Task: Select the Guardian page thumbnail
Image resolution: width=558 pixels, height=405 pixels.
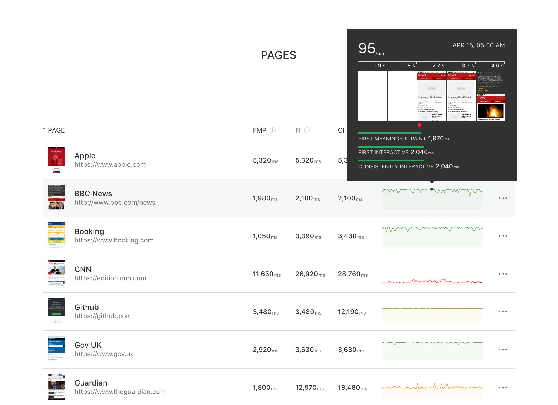Action: (x=56, y=387)
